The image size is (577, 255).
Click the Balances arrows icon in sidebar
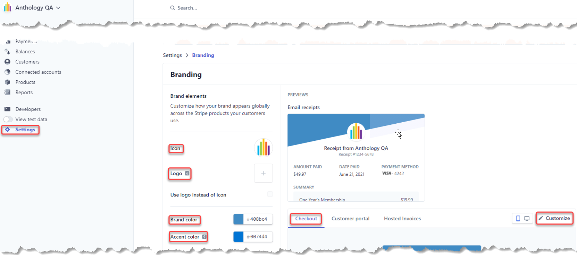coord(7,52)
